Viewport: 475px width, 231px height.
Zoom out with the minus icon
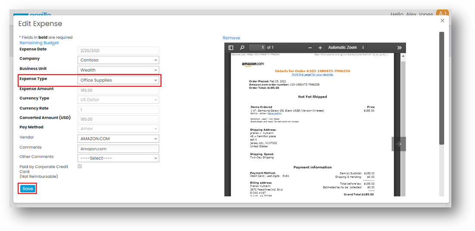click(310, 48)
